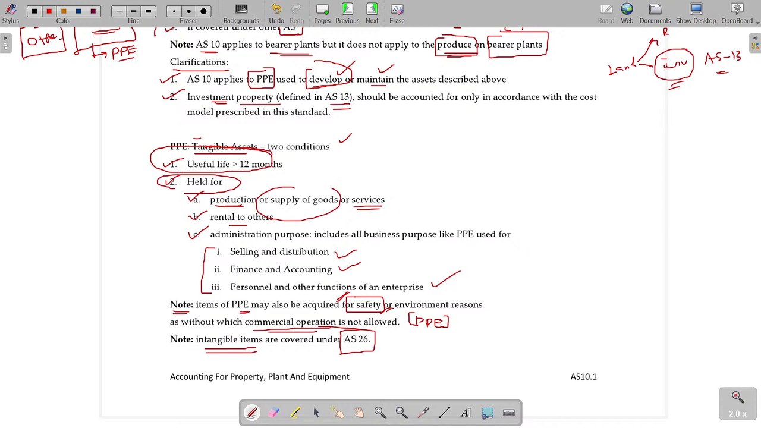The image size is (761, 428).
Task: Switch to Web mode
Action: pyautogui.click(x=627, y=13)
